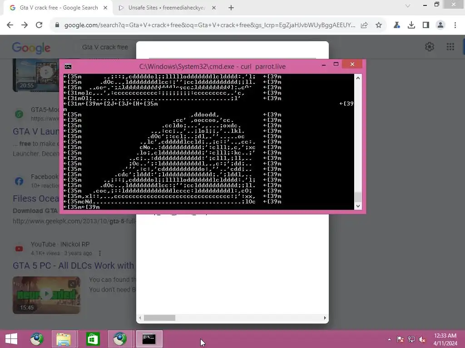Open GTA V Launcher search result
Screen dimensions: 465x348
click(36, 131)
